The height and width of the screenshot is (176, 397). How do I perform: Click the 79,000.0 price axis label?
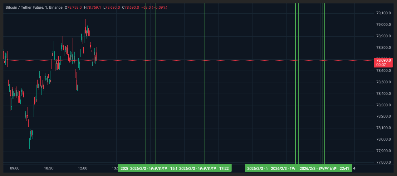pyautogui.click(x=384, y=25)
